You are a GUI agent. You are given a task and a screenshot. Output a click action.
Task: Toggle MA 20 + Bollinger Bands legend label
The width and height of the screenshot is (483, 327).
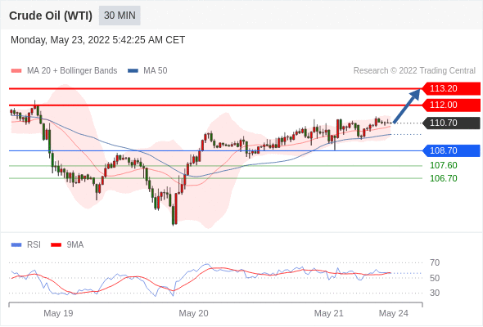(72, 71)
